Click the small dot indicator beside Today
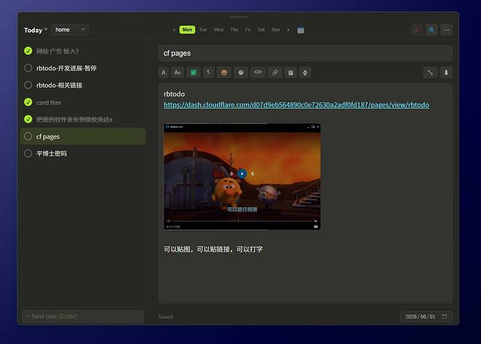The image size is (481, 344). click(x=46, y=29)
